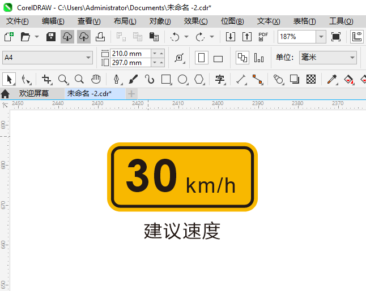This screenshot has height=291, width=366.
Task: Select the Transparency checkerboard tool
Action: coord(311,79)
